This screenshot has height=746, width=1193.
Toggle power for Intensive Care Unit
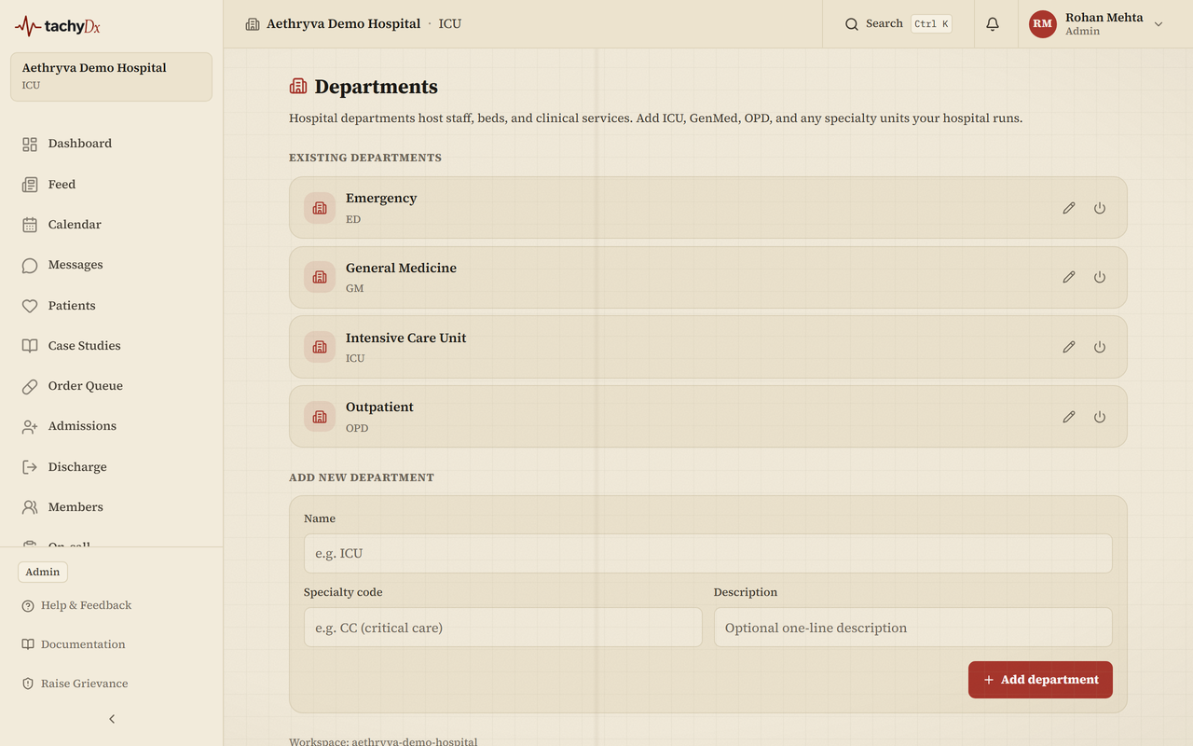[x=1100, y=347]
